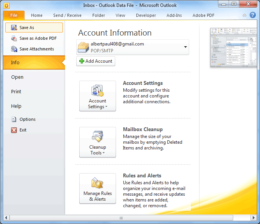The height and width of the screenshot is (224, 260).
Task: Click the Manage Rules bell icon
Action: (98, 183)
